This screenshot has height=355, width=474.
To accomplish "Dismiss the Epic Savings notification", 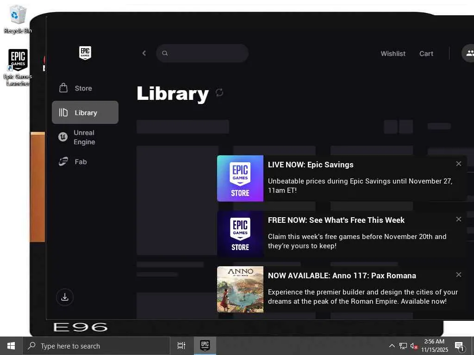I will (459, 164).
